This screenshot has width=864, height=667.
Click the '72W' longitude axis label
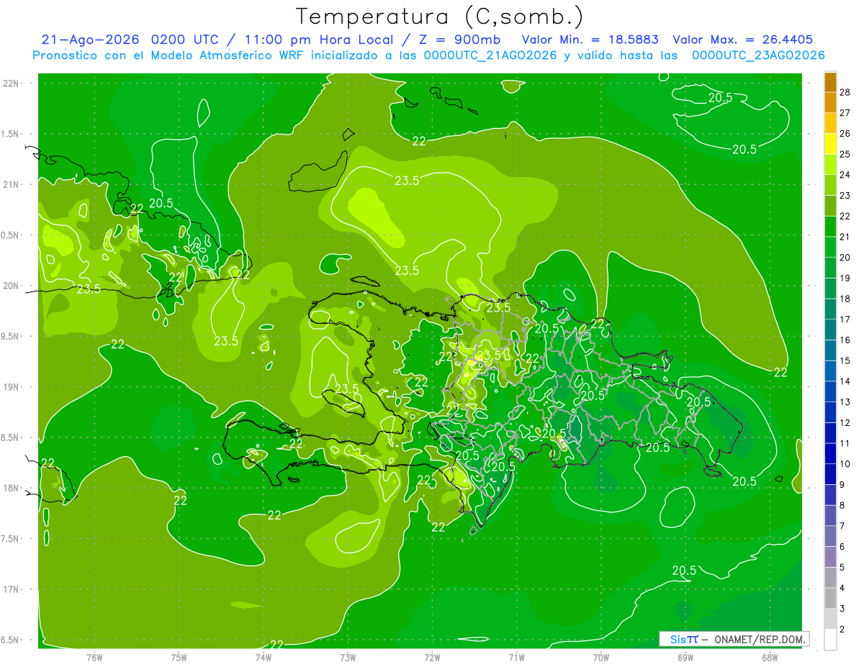click(432, 658)
